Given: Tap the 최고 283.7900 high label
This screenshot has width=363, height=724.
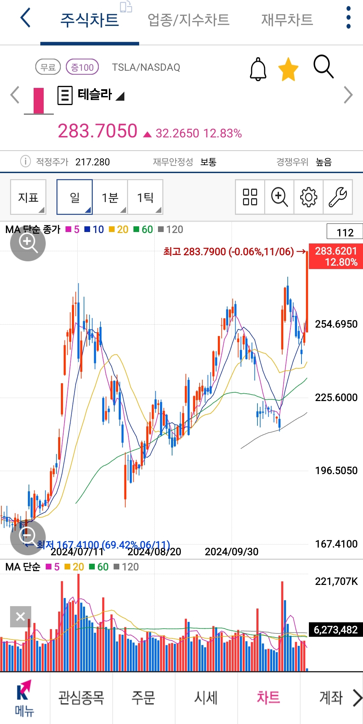Looking at the screenshot, I should coord(234,252).
